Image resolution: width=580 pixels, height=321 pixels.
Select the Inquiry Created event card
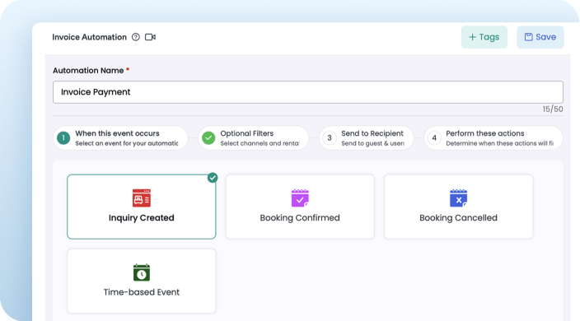142,207
